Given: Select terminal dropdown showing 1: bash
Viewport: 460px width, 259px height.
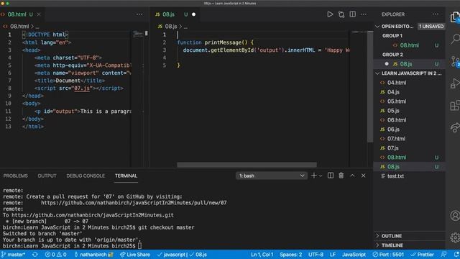Looking at the screenshot, I should pos(272,176).
